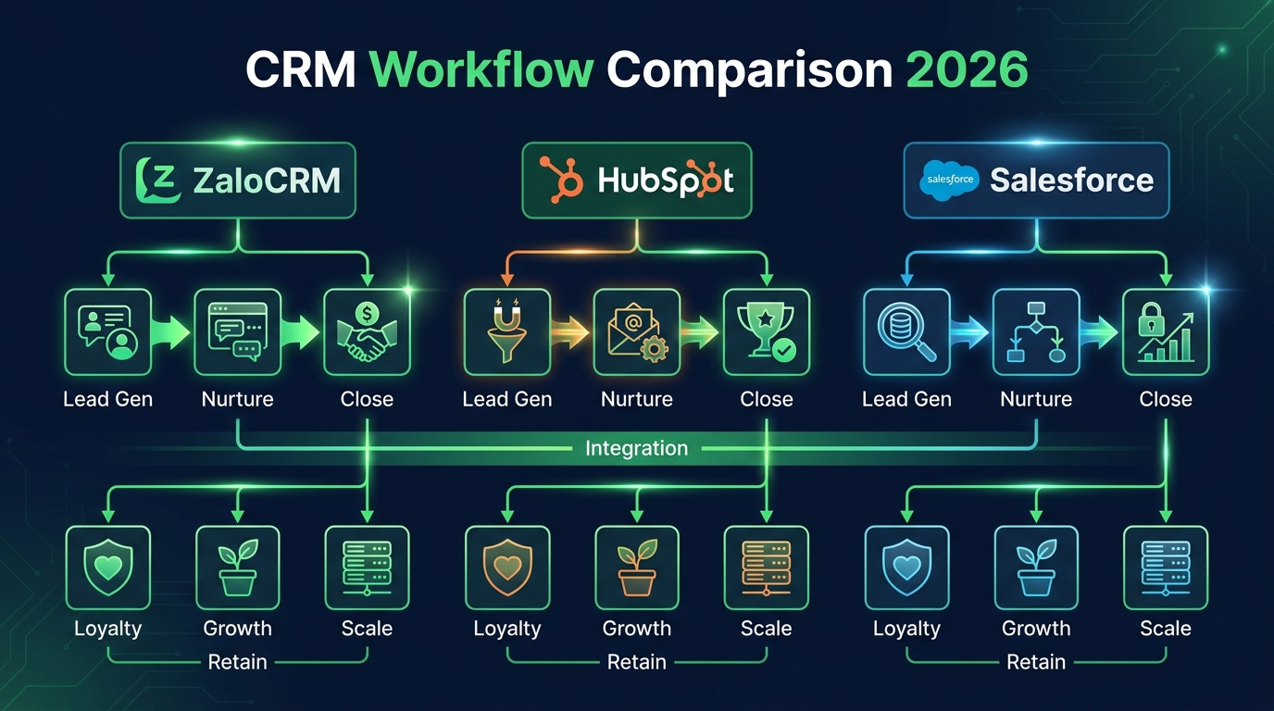
Task: Click the HubSpot Nurture email gear icon
Action: point(637,331)
